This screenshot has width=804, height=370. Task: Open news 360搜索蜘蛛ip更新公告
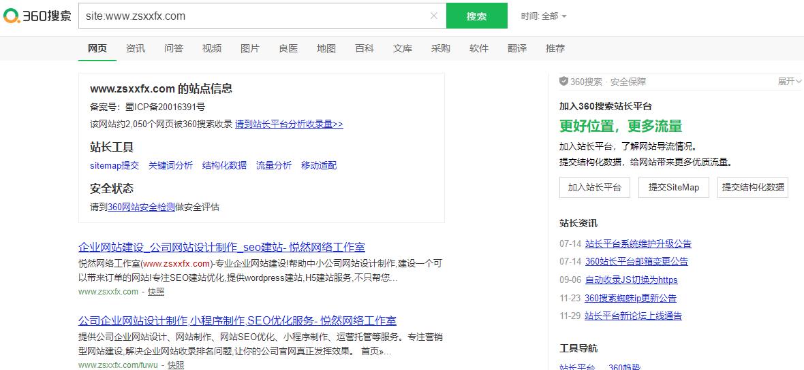(631, 298)
